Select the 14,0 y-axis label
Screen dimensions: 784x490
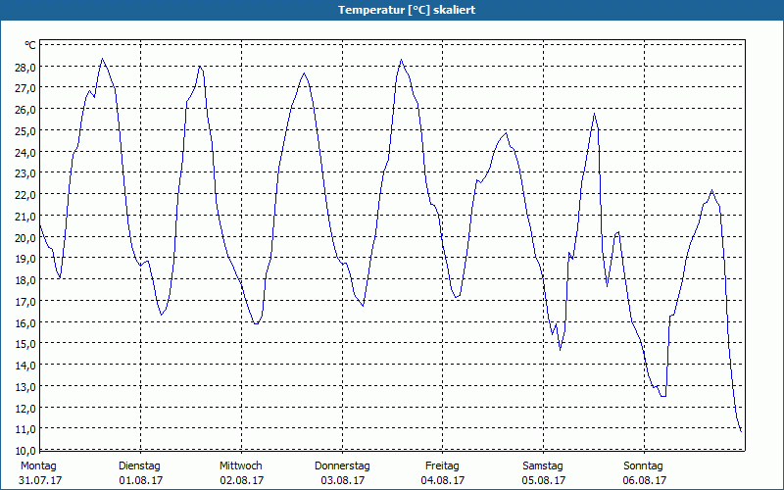point(25,365)
